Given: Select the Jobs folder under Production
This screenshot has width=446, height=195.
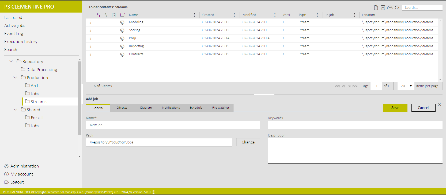Looking at the screenshot, I should [32, 93].
